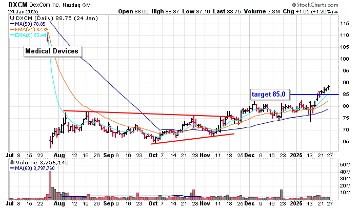Screen dimensions: 359x208
Task: Click the DXCM (Daily) 88.75 legend text
Action: point(56,18)
